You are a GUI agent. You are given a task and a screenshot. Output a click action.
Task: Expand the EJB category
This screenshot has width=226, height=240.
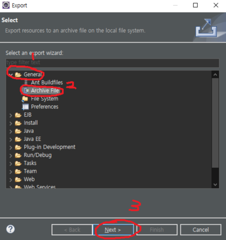11,115
